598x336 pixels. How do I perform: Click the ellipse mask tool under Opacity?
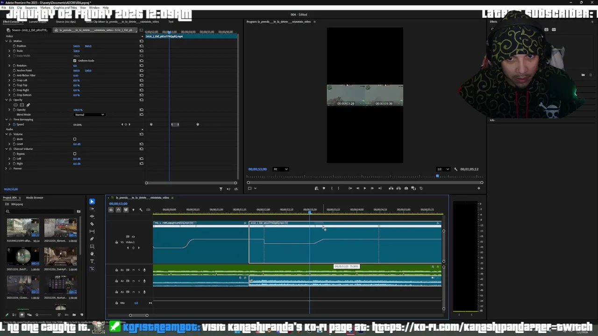point(15,105)
